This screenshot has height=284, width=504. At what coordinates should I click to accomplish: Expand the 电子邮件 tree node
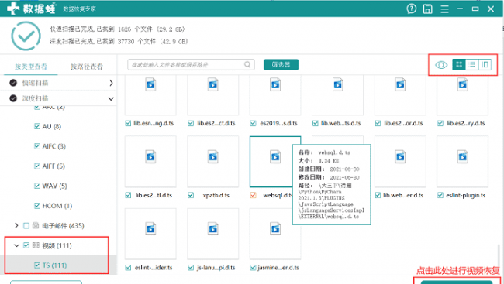coord(16,226)
